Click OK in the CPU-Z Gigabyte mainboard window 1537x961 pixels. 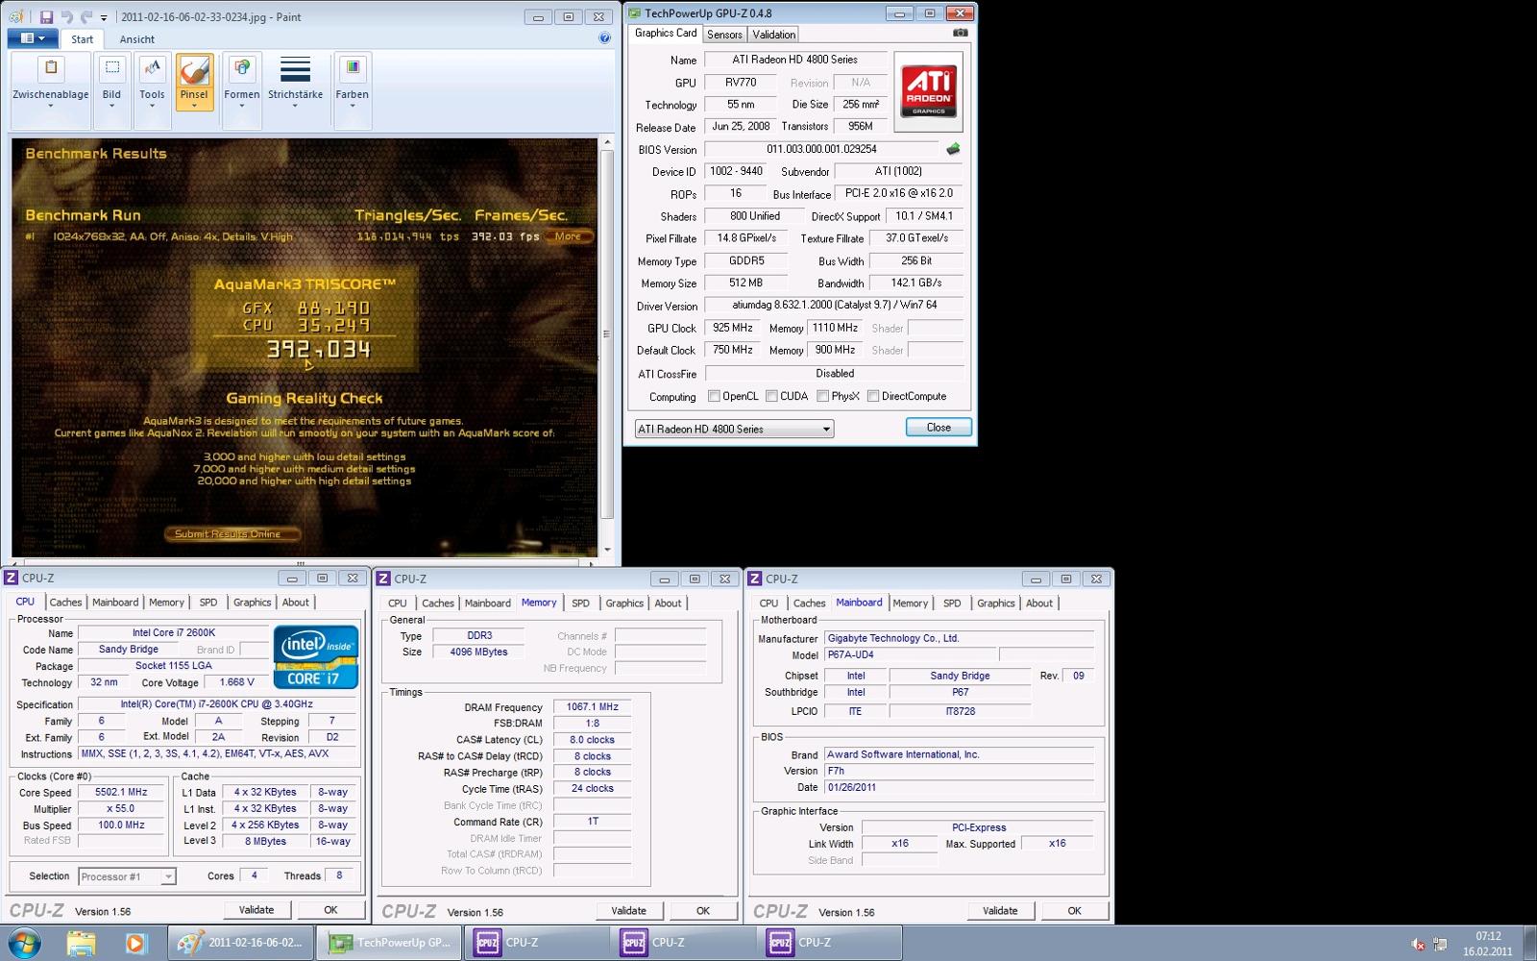[x=1074, y=911]
